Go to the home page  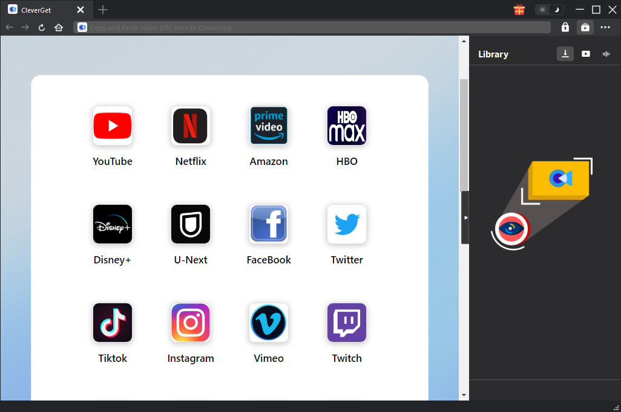(x=59, y=27)
